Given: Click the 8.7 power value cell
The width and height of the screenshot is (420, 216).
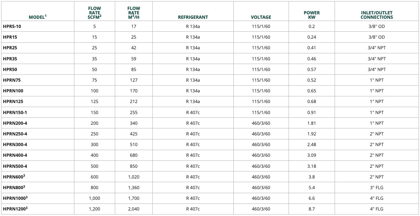Looking at the screenshot, I should 311,209.
